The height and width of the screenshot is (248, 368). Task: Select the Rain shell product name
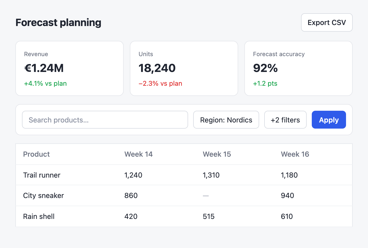(x=39, y=216)
